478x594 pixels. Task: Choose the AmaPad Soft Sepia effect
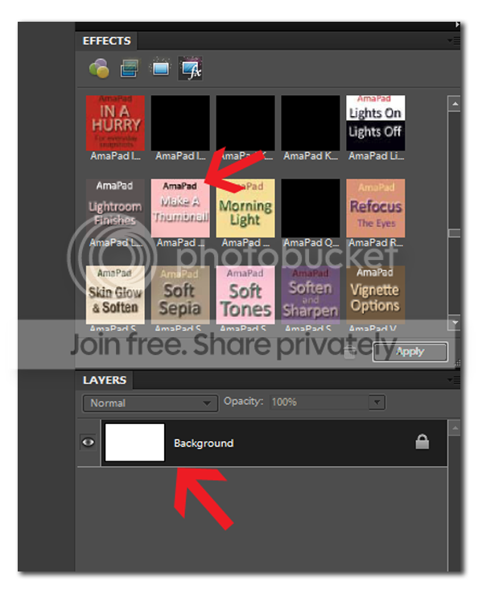[180, 295]
